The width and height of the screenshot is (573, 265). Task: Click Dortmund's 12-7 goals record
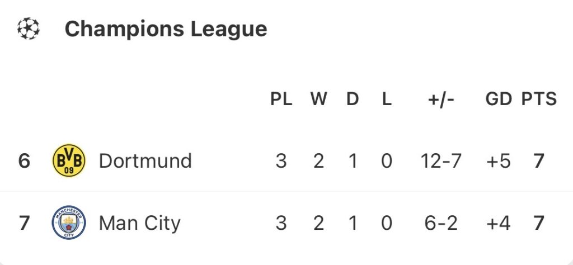click(441, 161)
